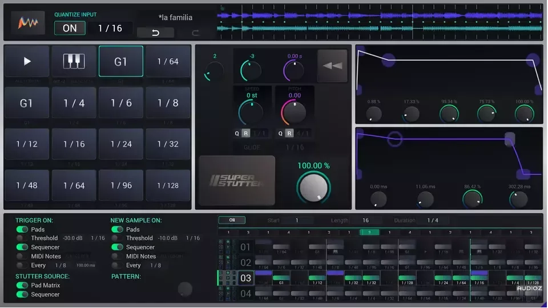This screenshot has height=308, width=548.
Task: Click the round Pattern knob
Action: (x=185, y=289)
